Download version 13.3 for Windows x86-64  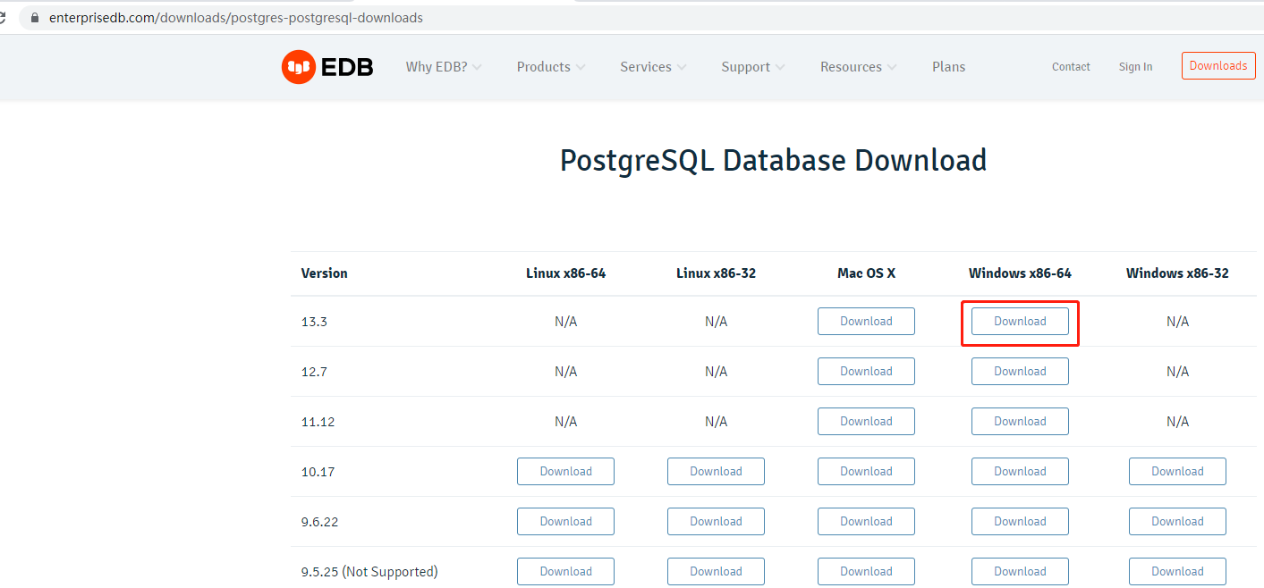(1020, 322)
